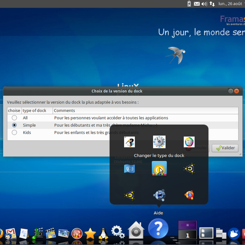Sort by the choise column header
The height and width of the screenshot is (245, 245).
[14, 111]
